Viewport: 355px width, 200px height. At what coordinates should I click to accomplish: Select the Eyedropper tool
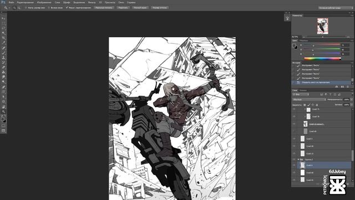click(x=3, y=43)
